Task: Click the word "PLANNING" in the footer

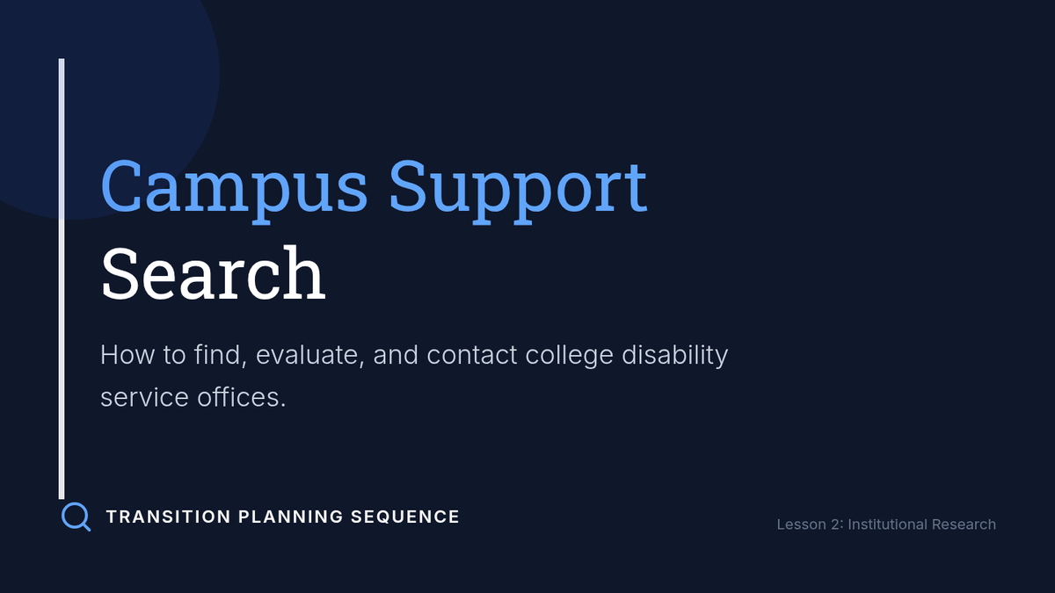Action: click(x=291, y=517)
